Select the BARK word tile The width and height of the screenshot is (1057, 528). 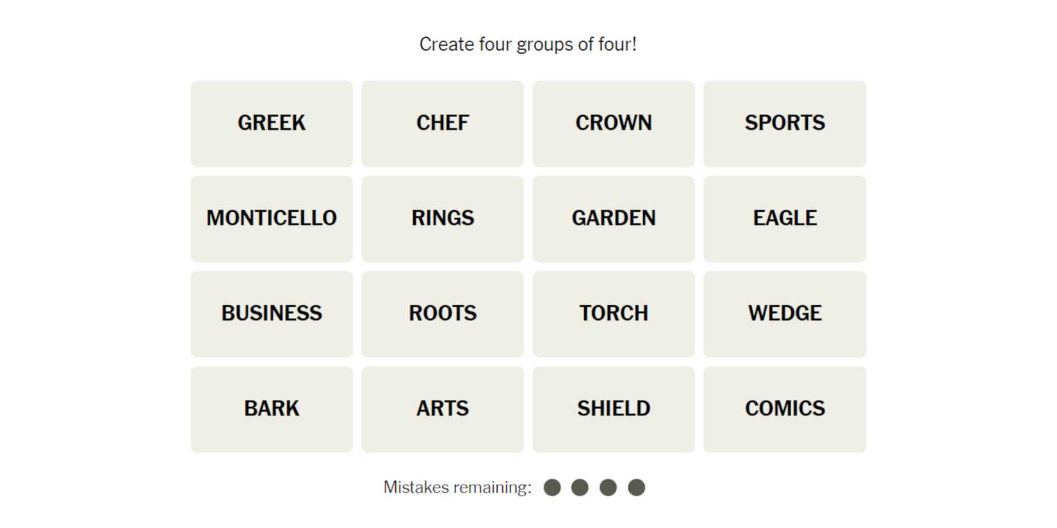272,410
